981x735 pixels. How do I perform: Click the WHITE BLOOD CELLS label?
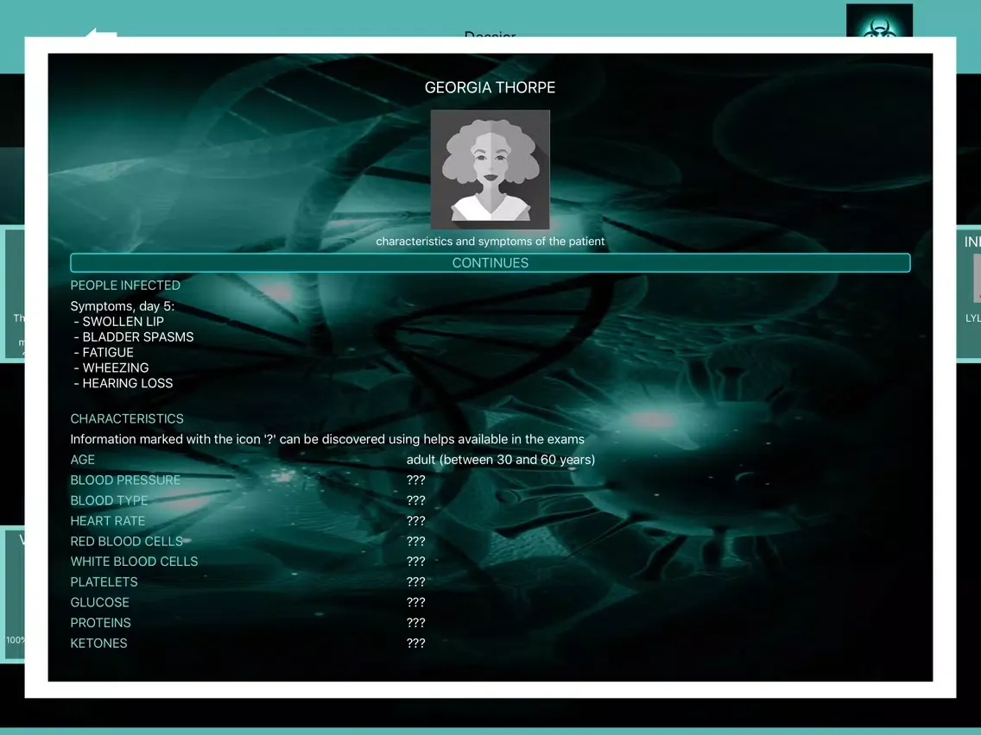[x=134, y=562]
